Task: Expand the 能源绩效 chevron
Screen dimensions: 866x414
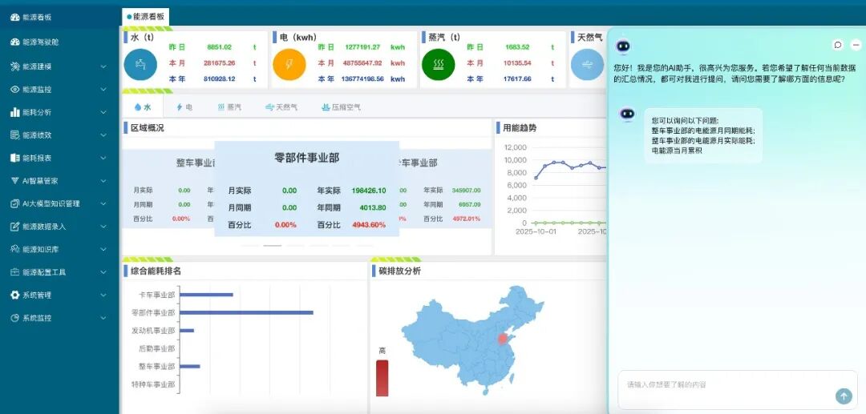Action: point(103,135)
